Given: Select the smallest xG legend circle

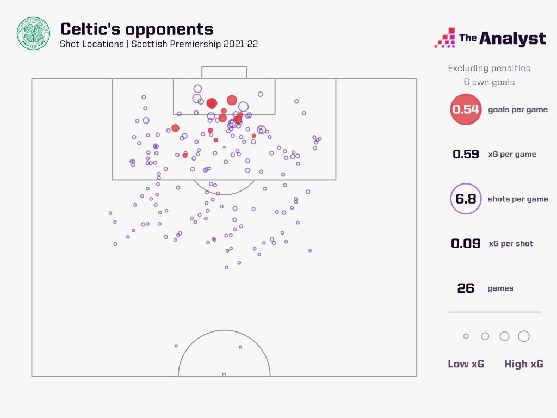Looking at the screenshot, I should tap(466, 336).
